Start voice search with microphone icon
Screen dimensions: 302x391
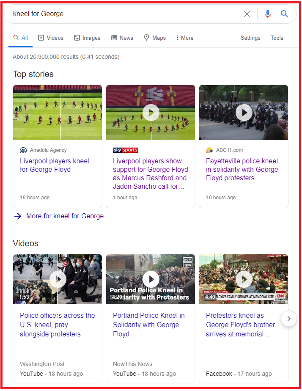click(268, 14)
